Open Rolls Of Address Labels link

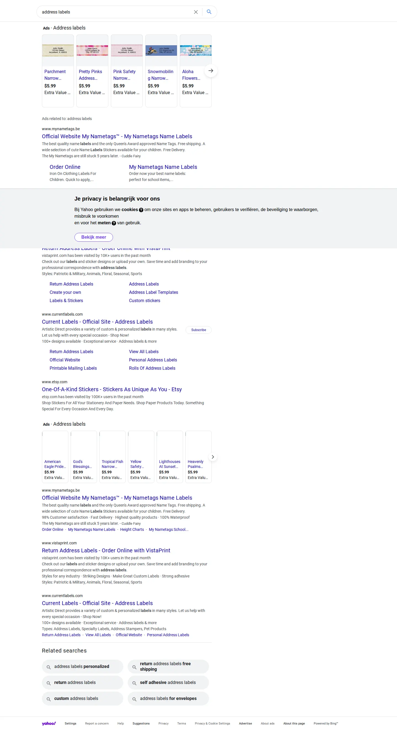[x=152, y=368]
